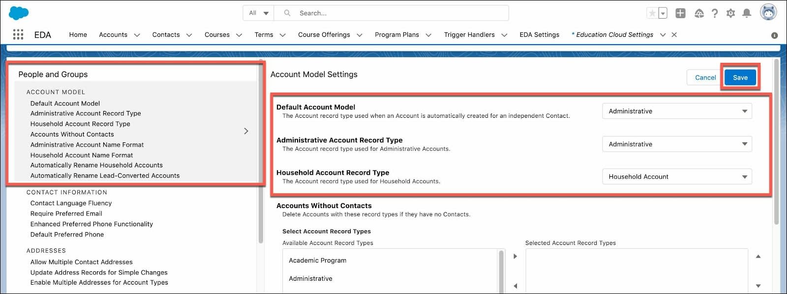Open the App Launcher grid icon
Image resolution: width=787 pixels, height=294 pixels.
coord(18,34)
